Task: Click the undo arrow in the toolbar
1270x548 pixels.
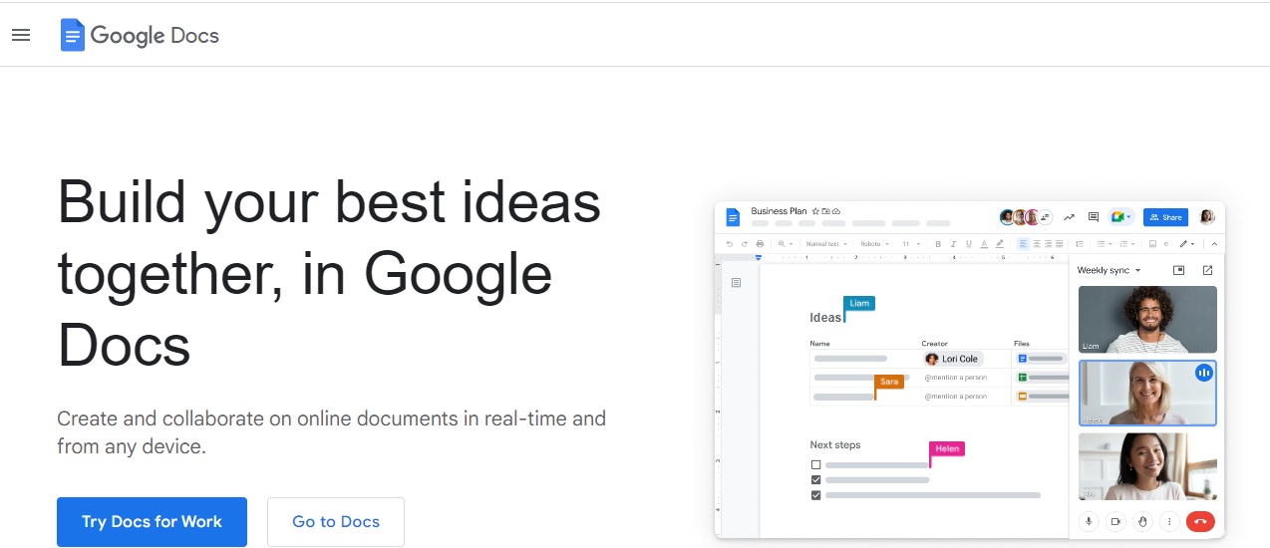Action: coord(730,244)
